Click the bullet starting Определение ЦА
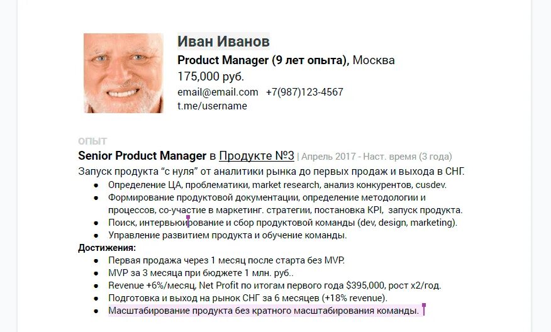Screen dimensions: 551x332 point(277,185)
